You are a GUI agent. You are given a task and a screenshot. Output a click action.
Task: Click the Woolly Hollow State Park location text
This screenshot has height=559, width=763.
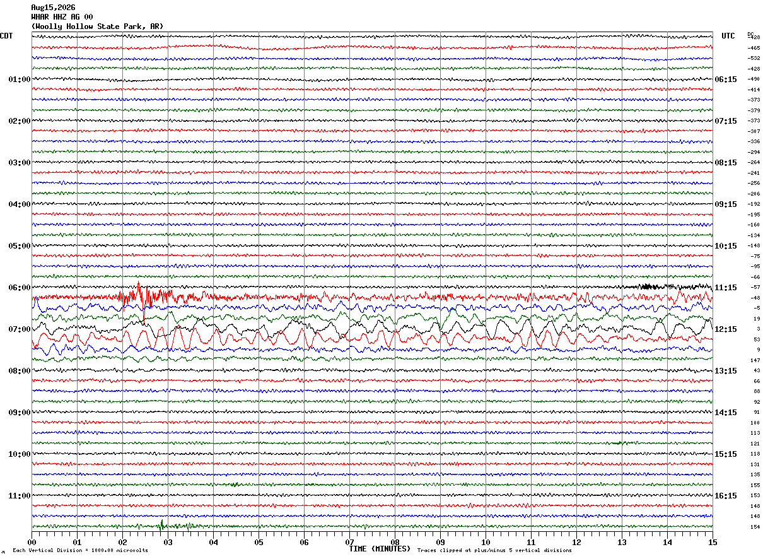[97, 26]
